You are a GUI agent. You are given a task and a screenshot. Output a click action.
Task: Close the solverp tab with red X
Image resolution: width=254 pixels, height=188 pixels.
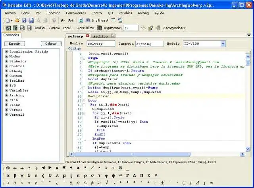(x=87, y=36)
